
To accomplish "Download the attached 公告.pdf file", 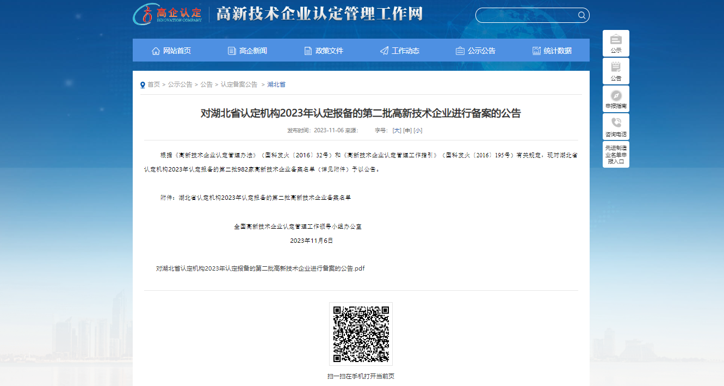I will pos(260,268).
